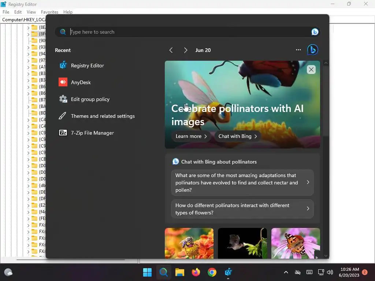Open the three-dot options menu

[x=298, y=50]
